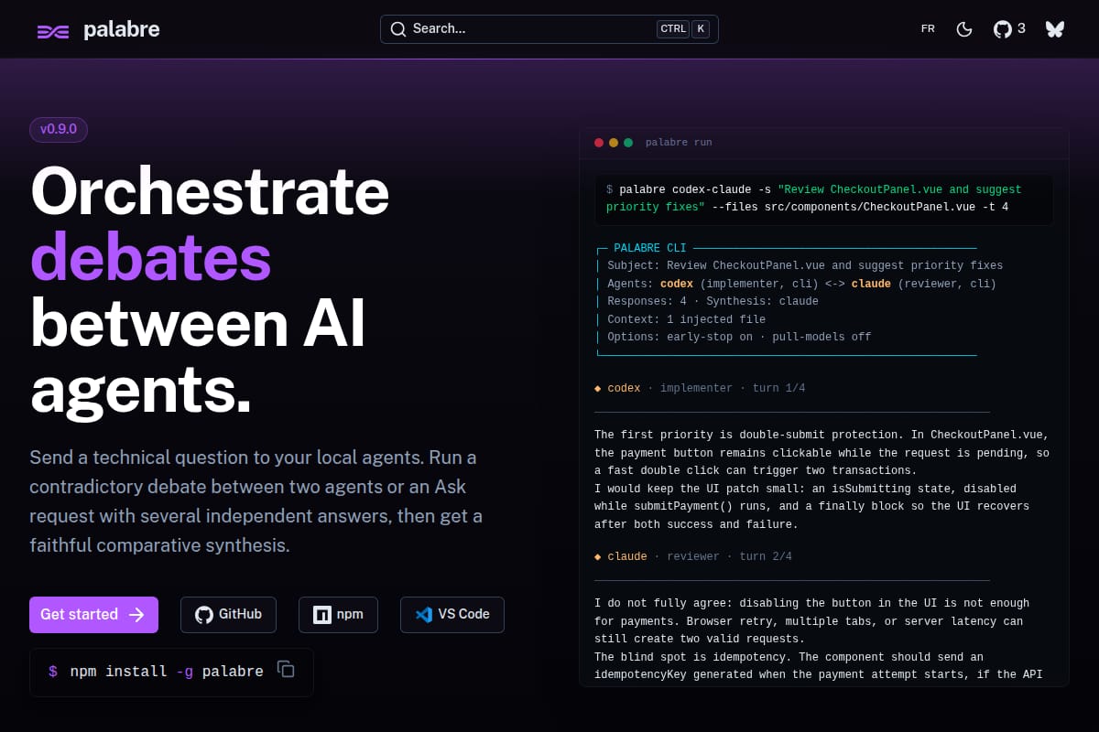This screenshot has height=732, width=1099.
Task: Switch language to FR
Action: pos(928,29)
